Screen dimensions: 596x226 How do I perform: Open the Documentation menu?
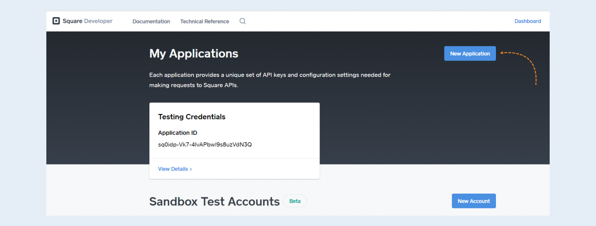(151, 22)
